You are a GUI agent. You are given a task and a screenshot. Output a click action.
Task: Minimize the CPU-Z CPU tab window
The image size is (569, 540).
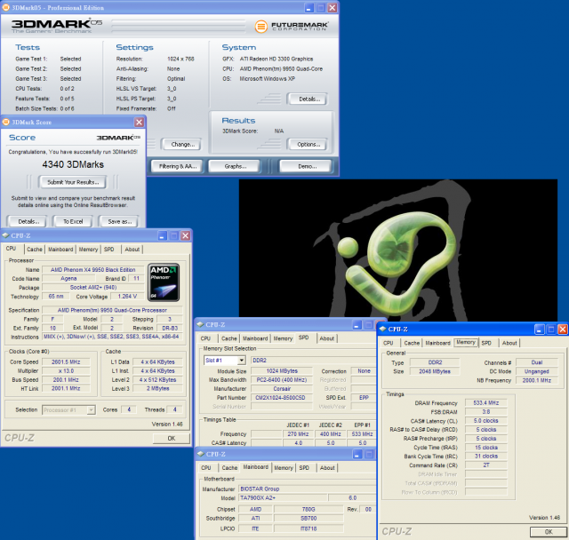[162, 236]
